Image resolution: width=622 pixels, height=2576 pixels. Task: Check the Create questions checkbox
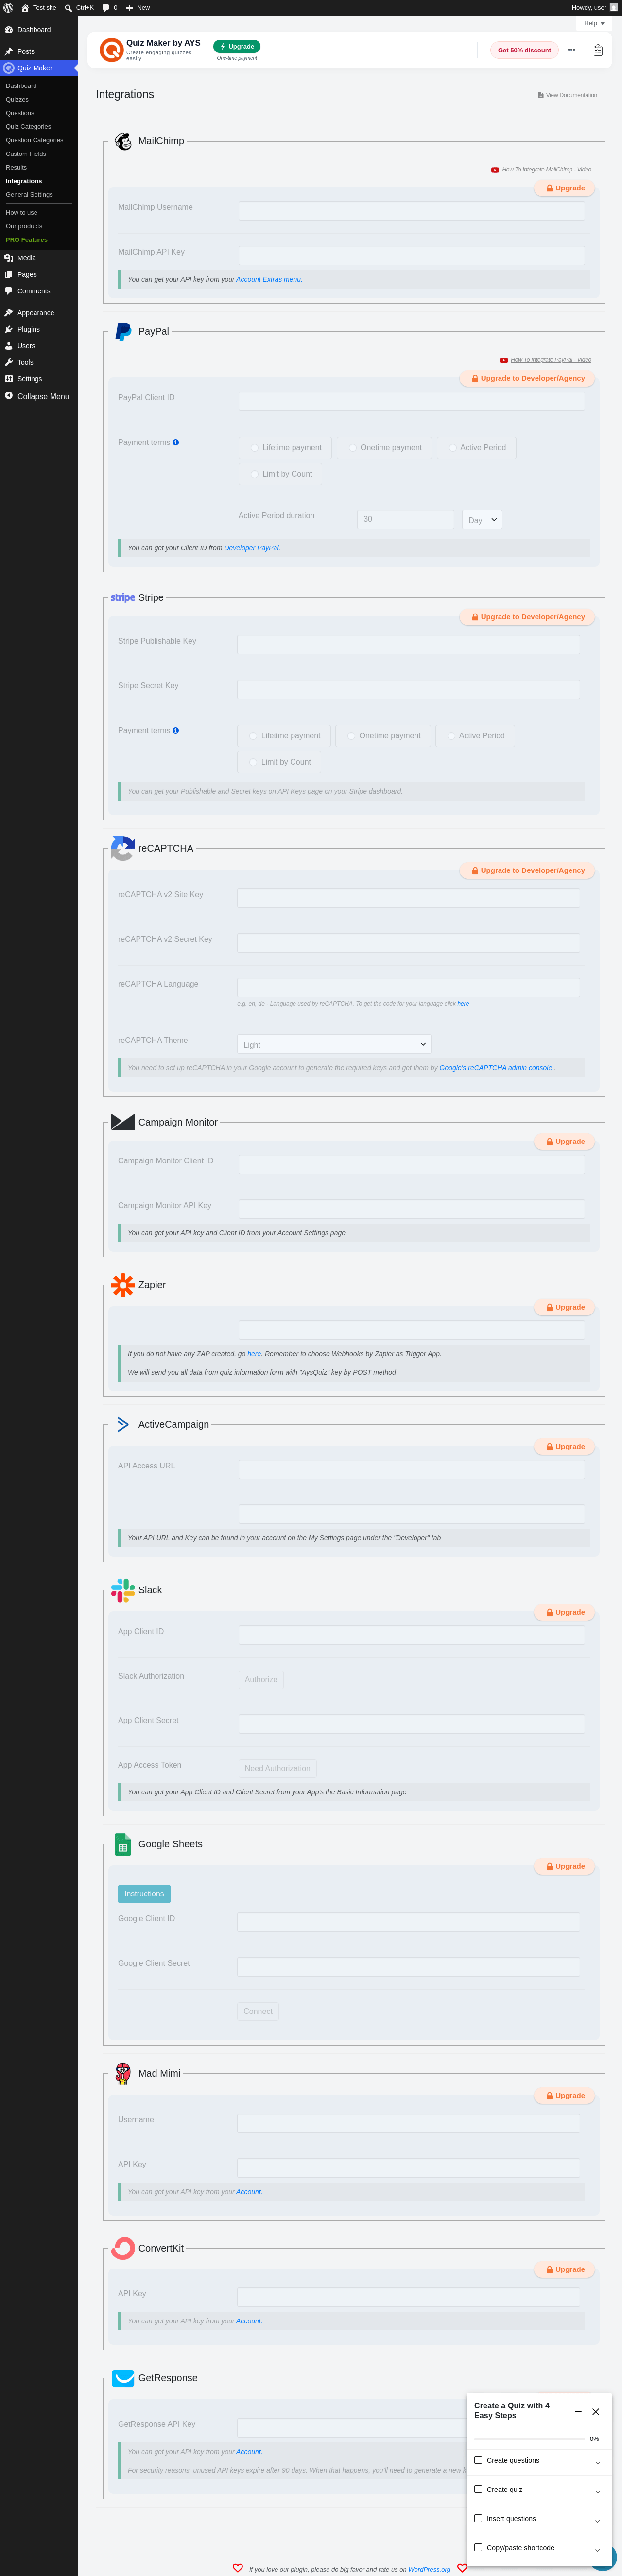pos(478,2460)
